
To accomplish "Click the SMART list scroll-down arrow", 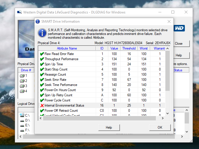I will pos(168,113).
